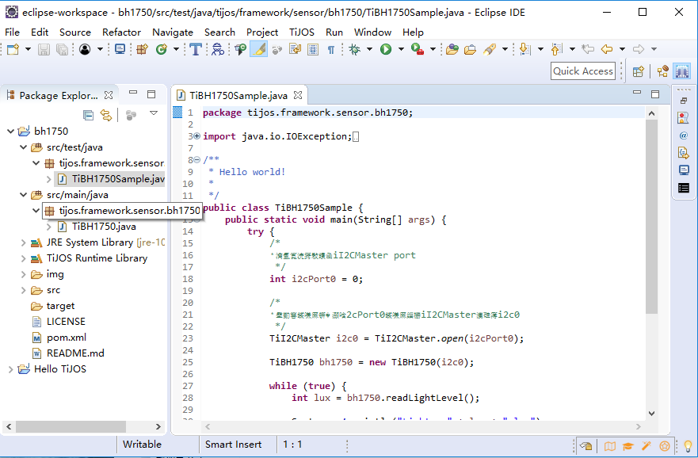This screenshot has width=698, height=458.
Task: Open the Run configurations dropdown arrow
Action: (401, 49)
